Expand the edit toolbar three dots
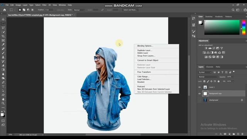This screenshot has width=247, height=139. [3, 108]
